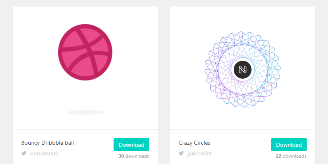Click the Bouncy Dribbble ball card footer area
Image resolution: width=328 pixels, height=164 pixels.
click(x=85, y=147)
